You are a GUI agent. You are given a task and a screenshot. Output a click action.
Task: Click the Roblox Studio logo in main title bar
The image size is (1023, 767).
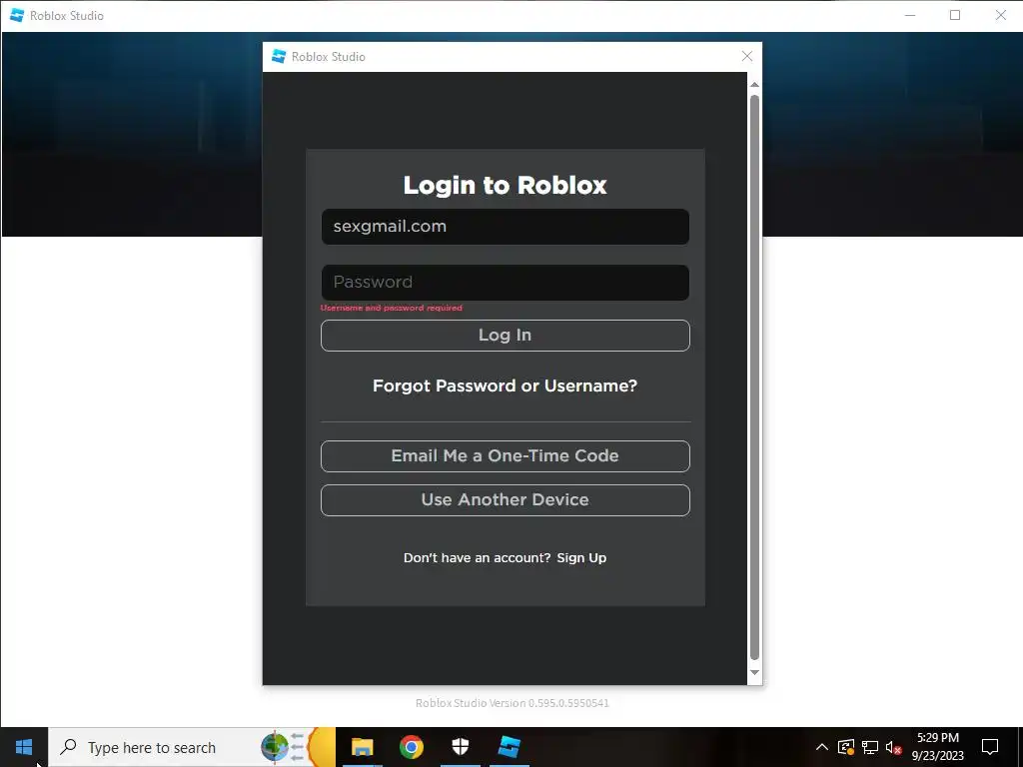pos(17,15)
